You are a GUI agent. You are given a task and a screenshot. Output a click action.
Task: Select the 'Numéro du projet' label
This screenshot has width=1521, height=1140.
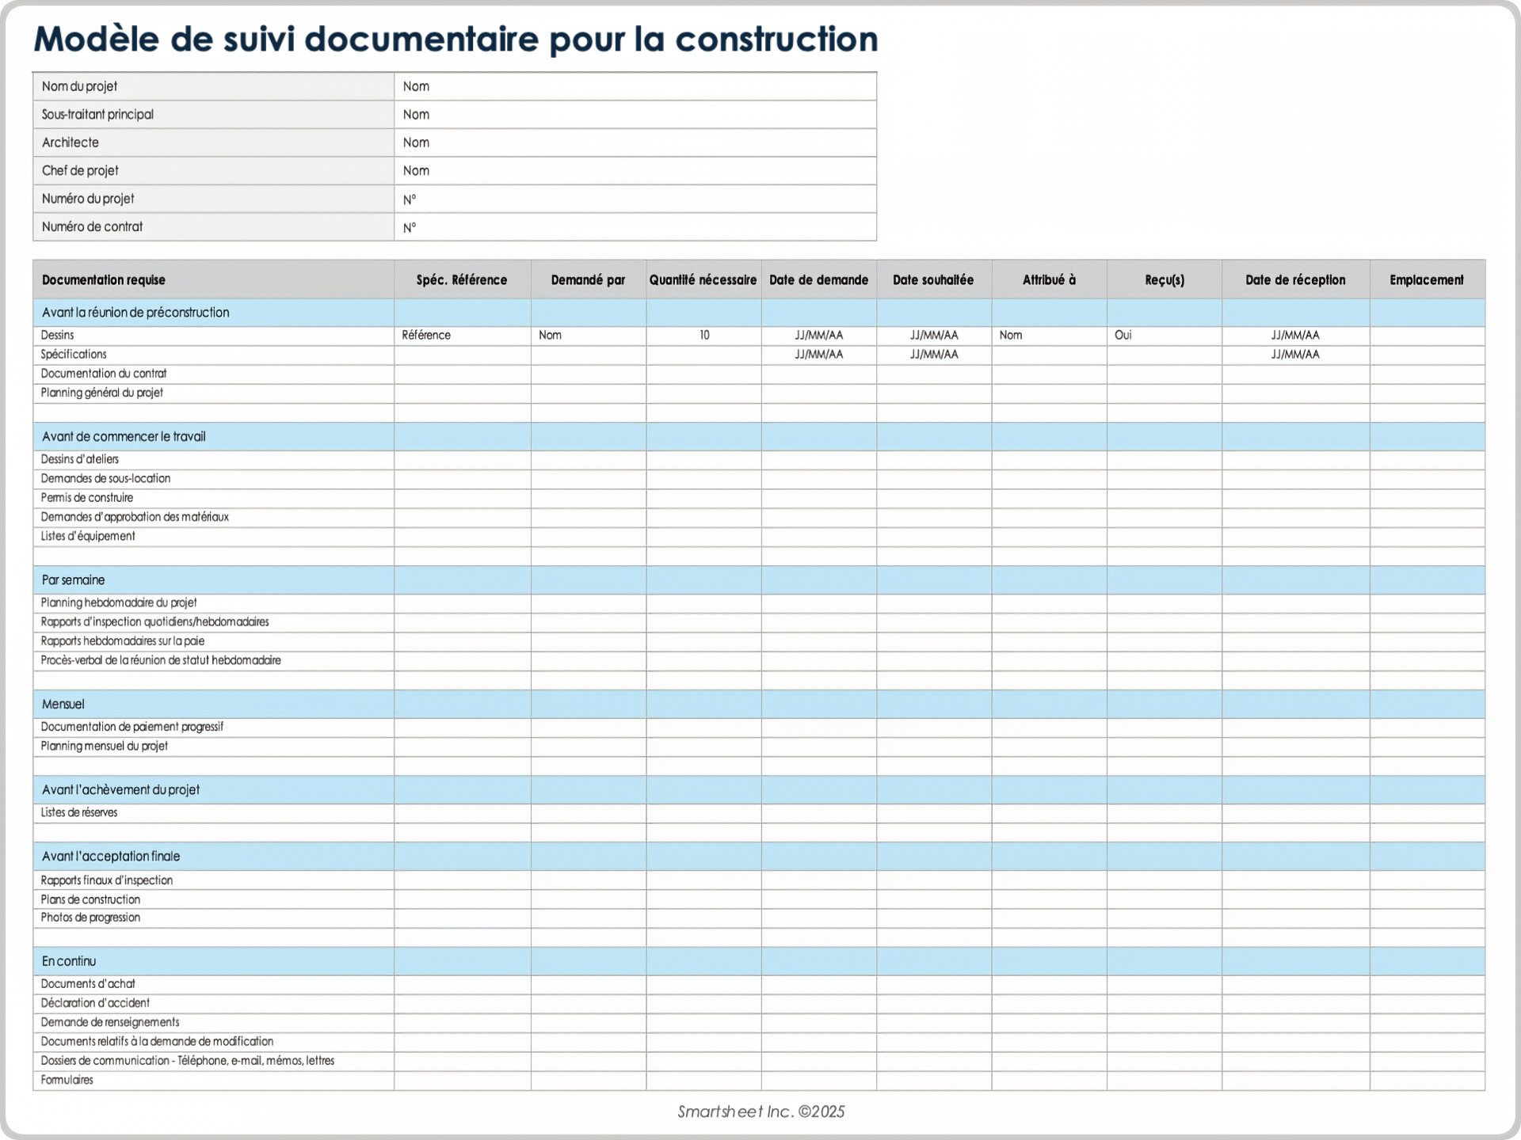pos(88,199)
